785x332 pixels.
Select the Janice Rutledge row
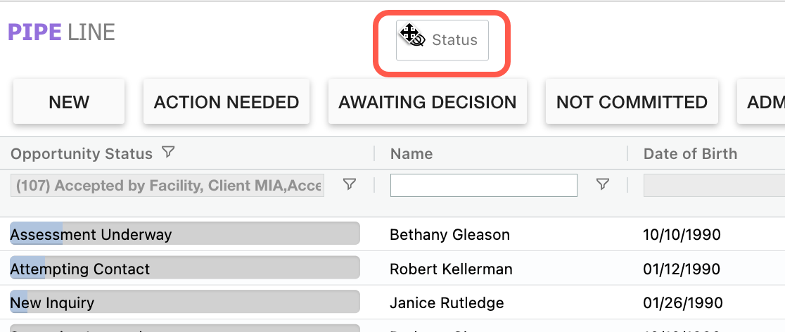(447, 303)
